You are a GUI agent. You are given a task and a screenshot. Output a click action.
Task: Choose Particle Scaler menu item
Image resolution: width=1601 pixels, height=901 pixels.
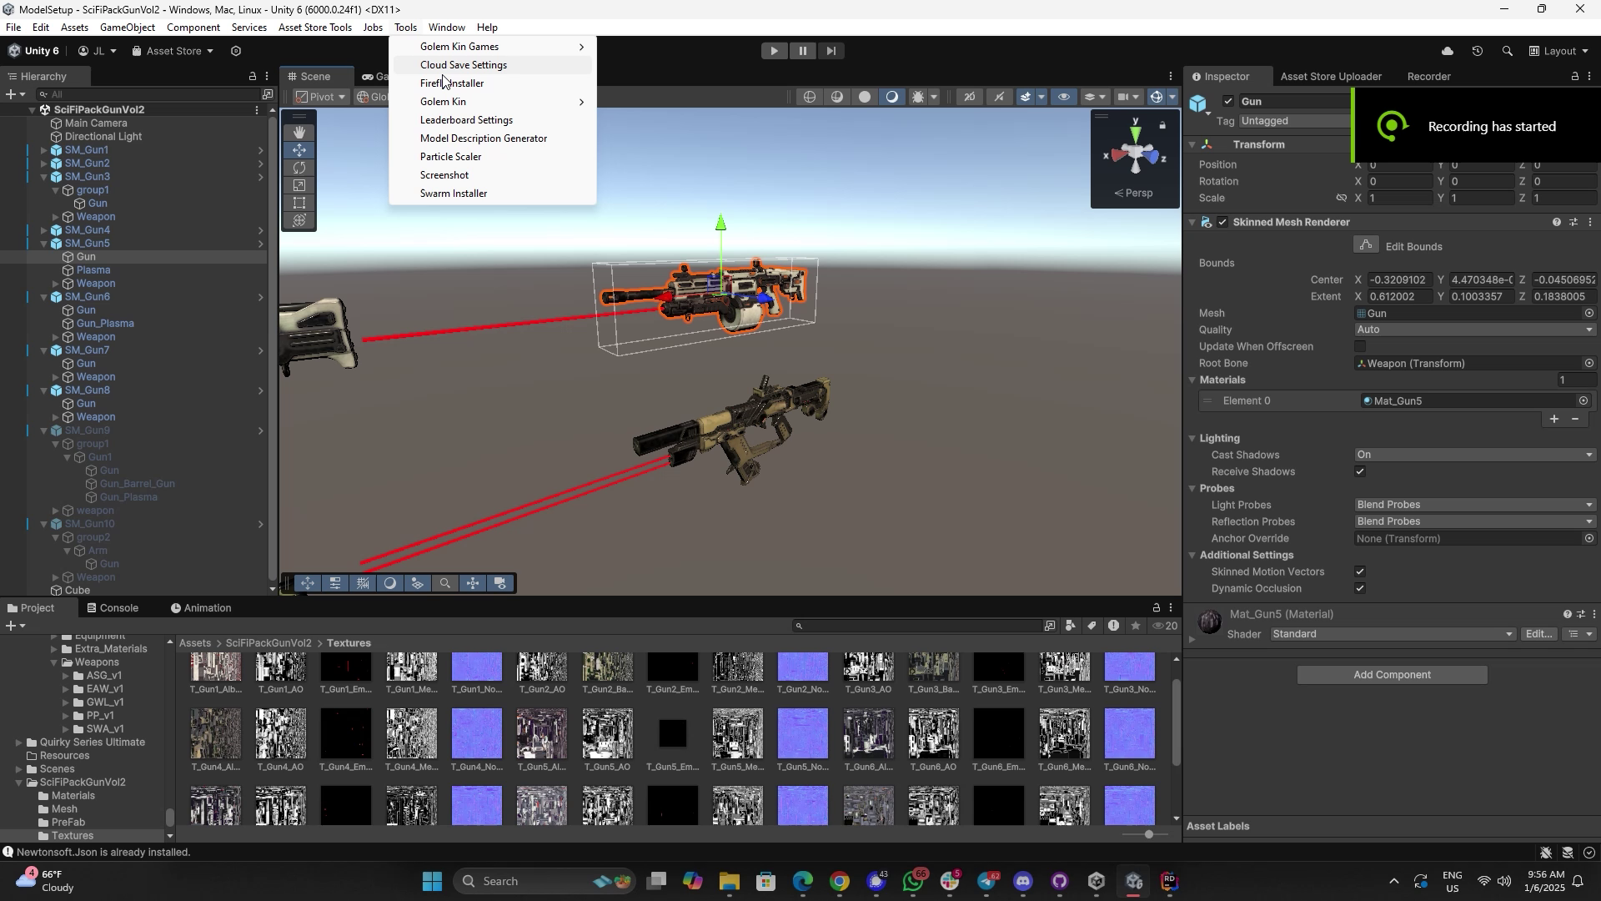(493, 157)
